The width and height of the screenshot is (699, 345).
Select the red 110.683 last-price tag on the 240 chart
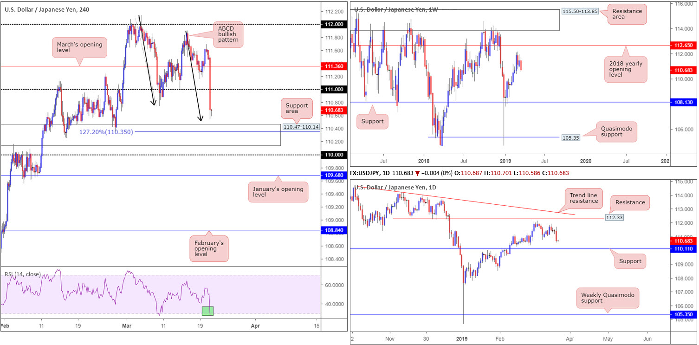pyautogui.click(x=334, y=110)
